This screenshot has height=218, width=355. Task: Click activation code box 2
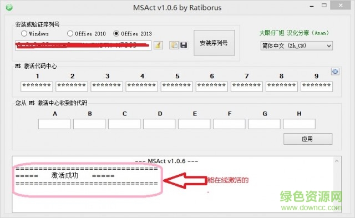pyautogui.click(x=72, y=87)
